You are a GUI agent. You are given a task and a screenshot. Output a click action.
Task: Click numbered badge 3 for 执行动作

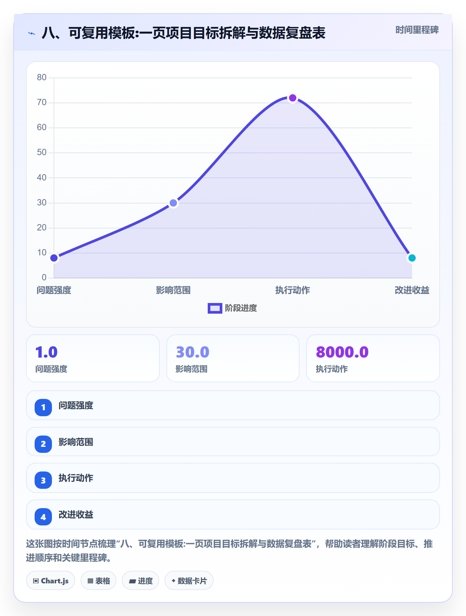click(x=43, y=480)
